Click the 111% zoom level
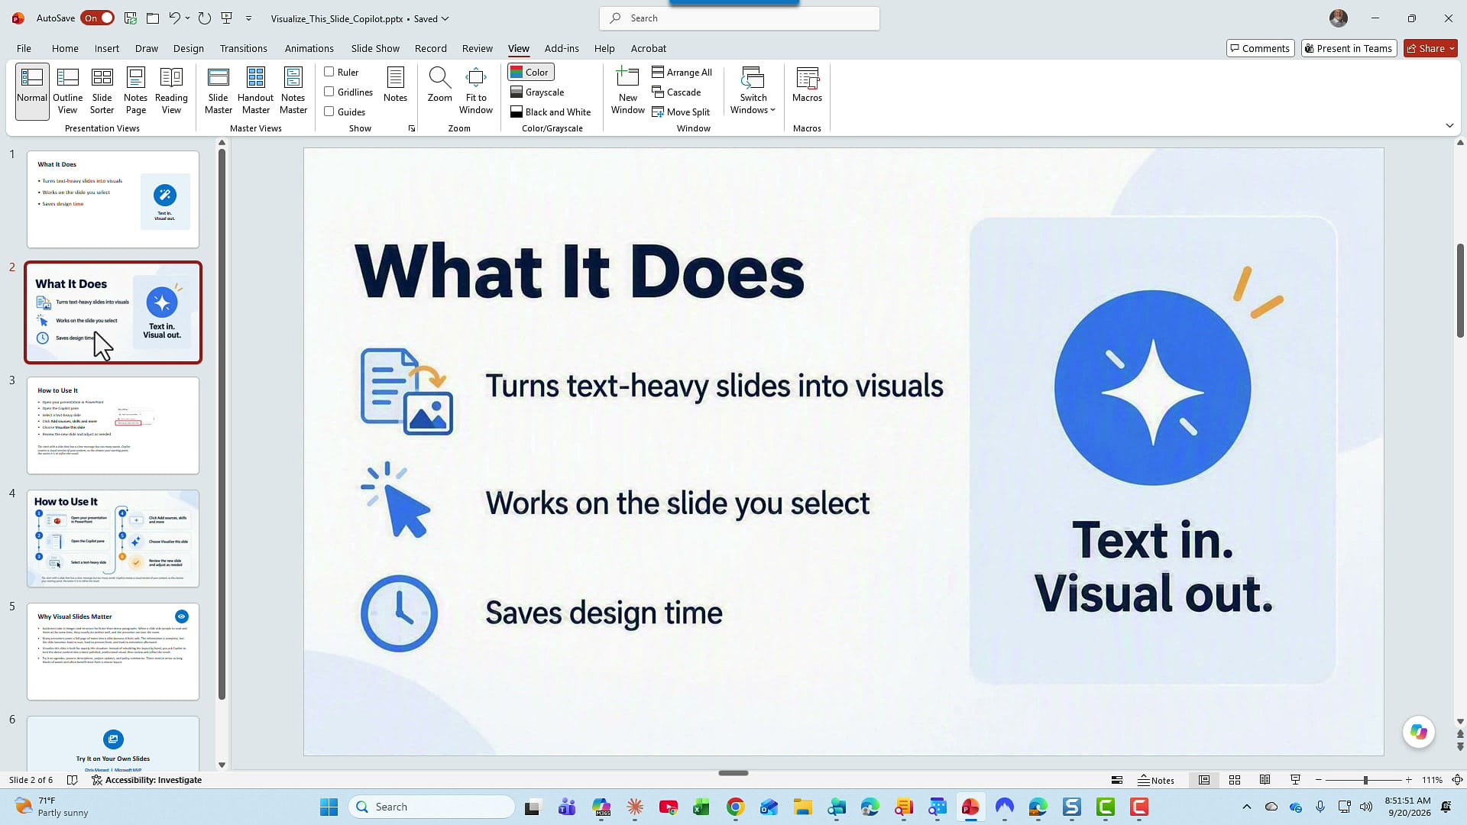 (1432, 780)
